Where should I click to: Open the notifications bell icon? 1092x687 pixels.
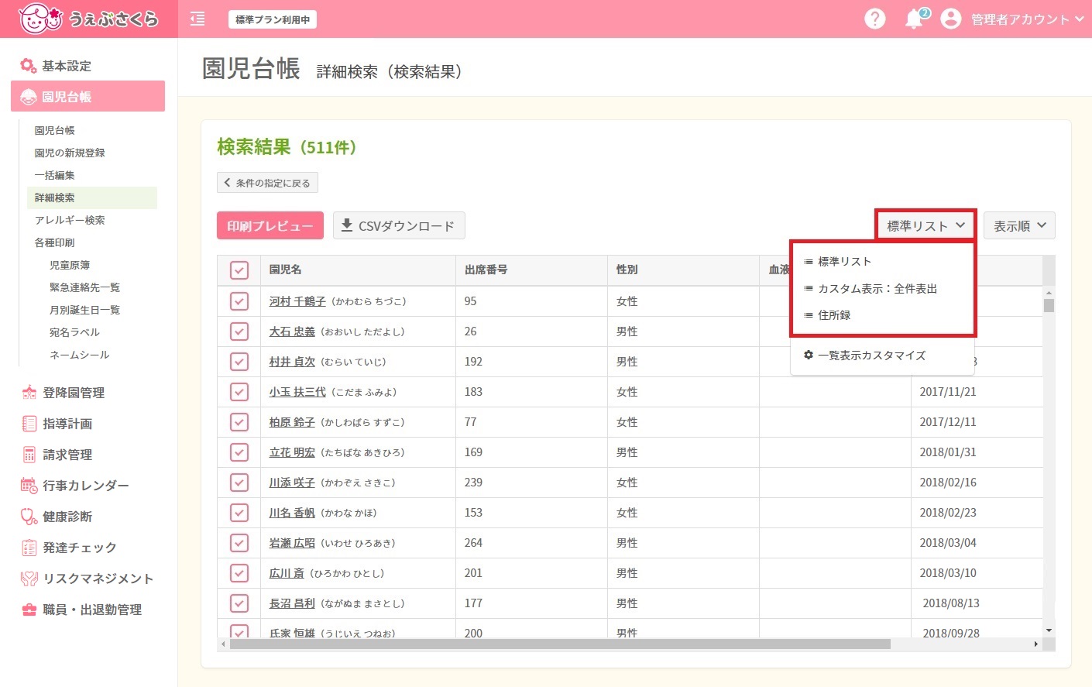pos(914,19)
